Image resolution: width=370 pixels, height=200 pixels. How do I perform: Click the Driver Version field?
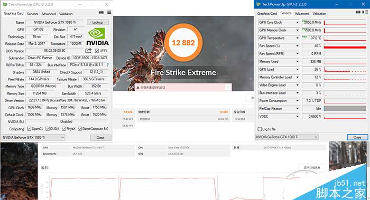click(67, 100)
